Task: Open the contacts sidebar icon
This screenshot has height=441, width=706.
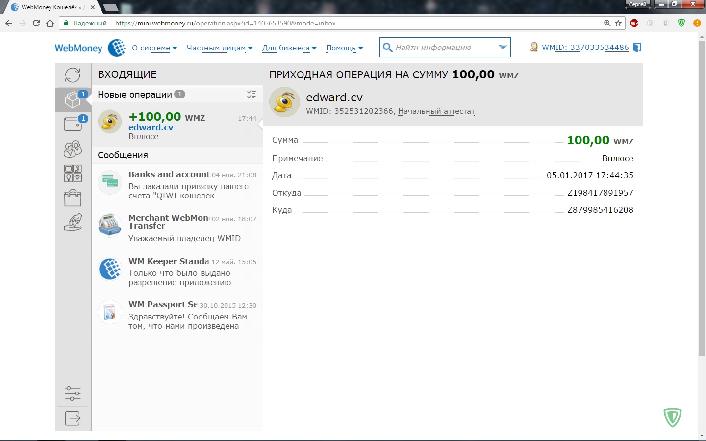Action: click(x=73, y=148)
